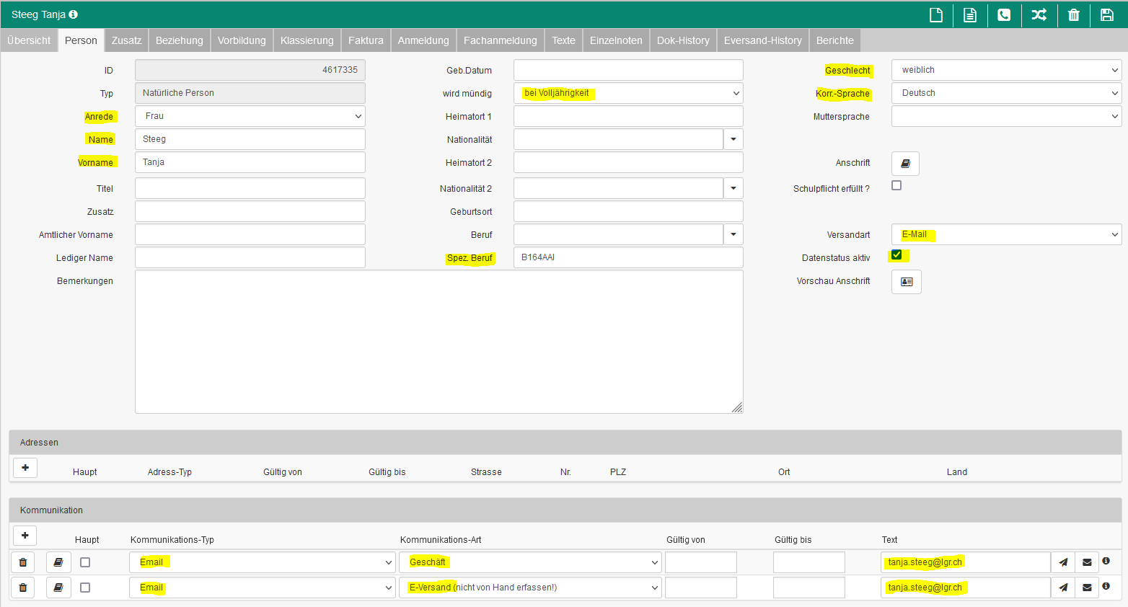Add a new address with the plus button
This screenshot has width=1128, height=607.
(x=25, y=468)
